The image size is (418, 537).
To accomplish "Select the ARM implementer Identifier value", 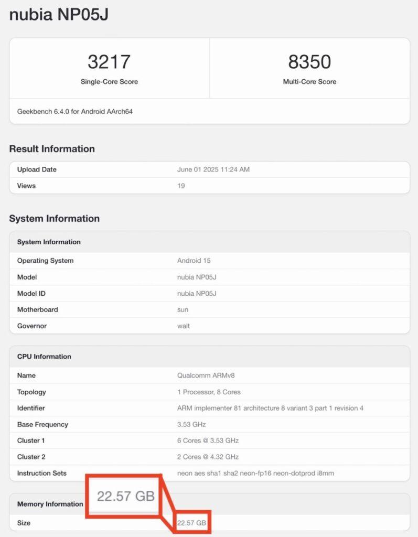I will pos(270,408).
